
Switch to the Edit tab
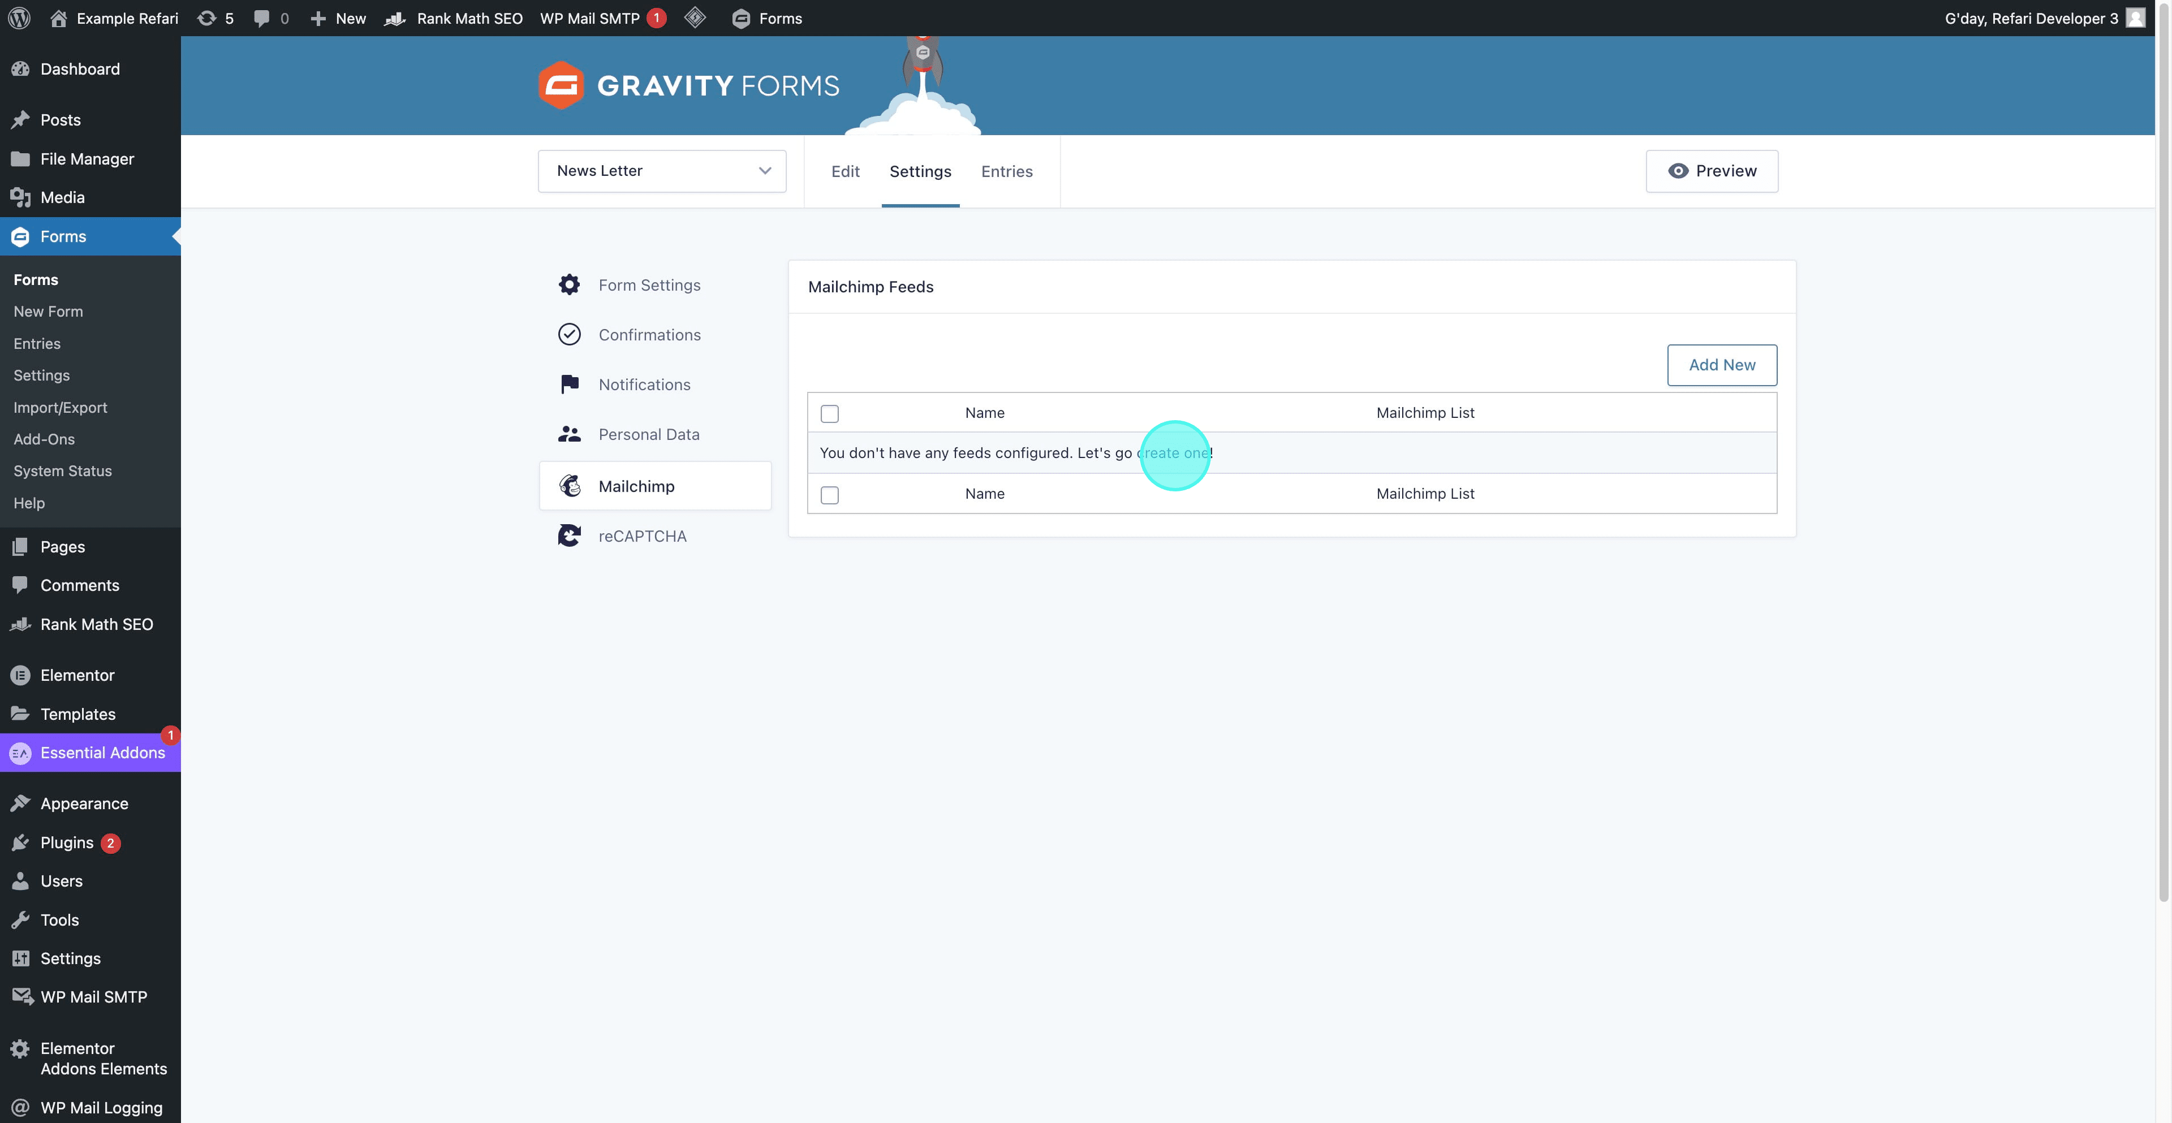point(845,171)
